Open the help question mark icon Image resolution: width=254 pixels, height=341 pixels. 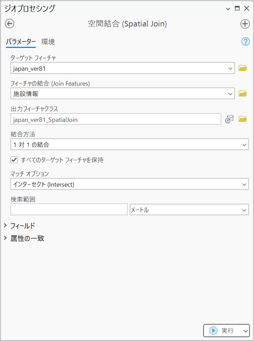246,42
